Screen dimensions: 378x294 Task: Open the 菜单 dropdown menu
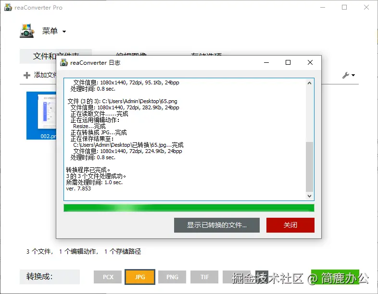tap(54, 31)
